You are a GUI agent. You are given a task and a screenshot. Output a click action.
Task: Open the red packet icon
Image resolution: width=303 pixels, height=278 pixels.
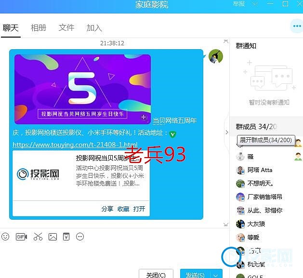tap(66, 237)
